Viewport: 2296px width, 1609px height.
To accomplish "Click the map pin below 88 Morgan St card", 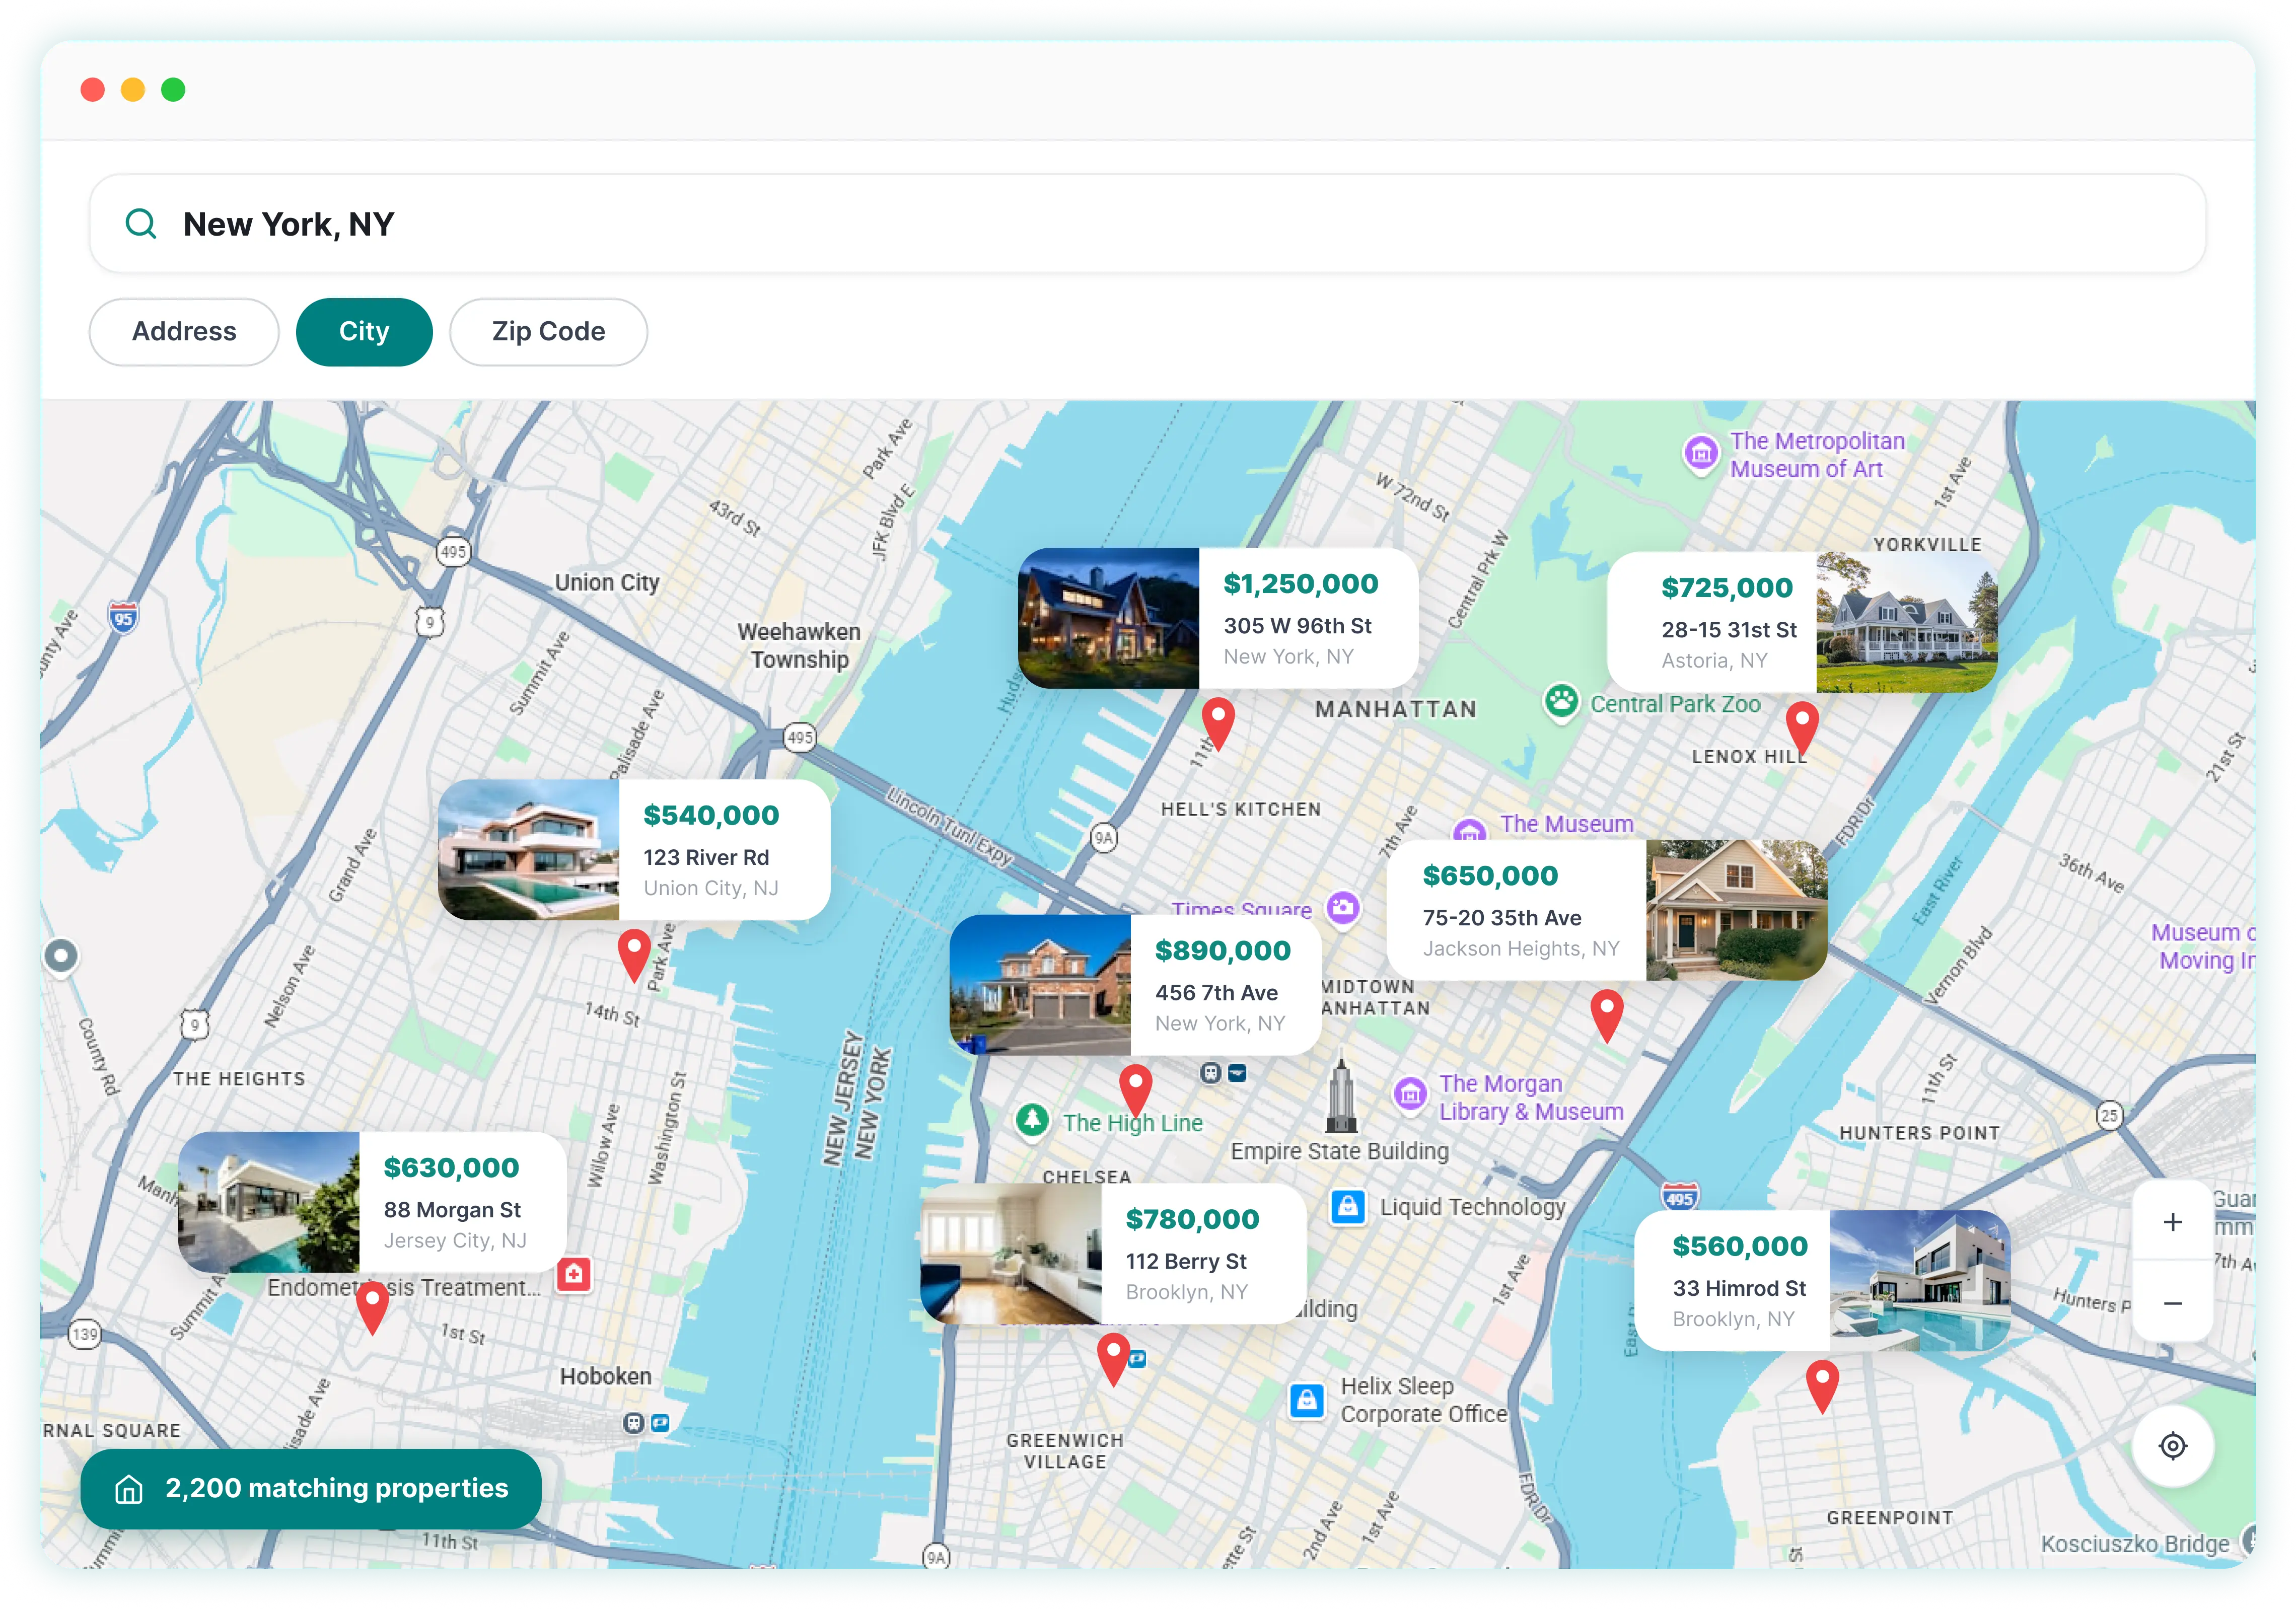I will click(x=372, y=1308).
